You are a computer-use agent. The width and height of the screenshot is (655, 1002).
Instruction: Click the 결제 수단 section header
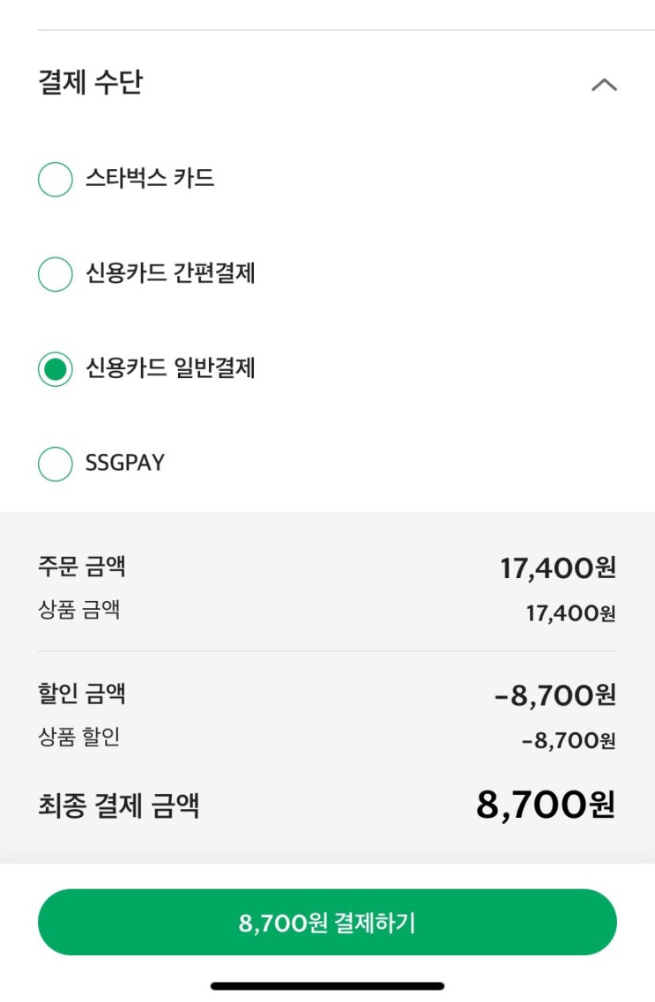[x=90, y=84]
